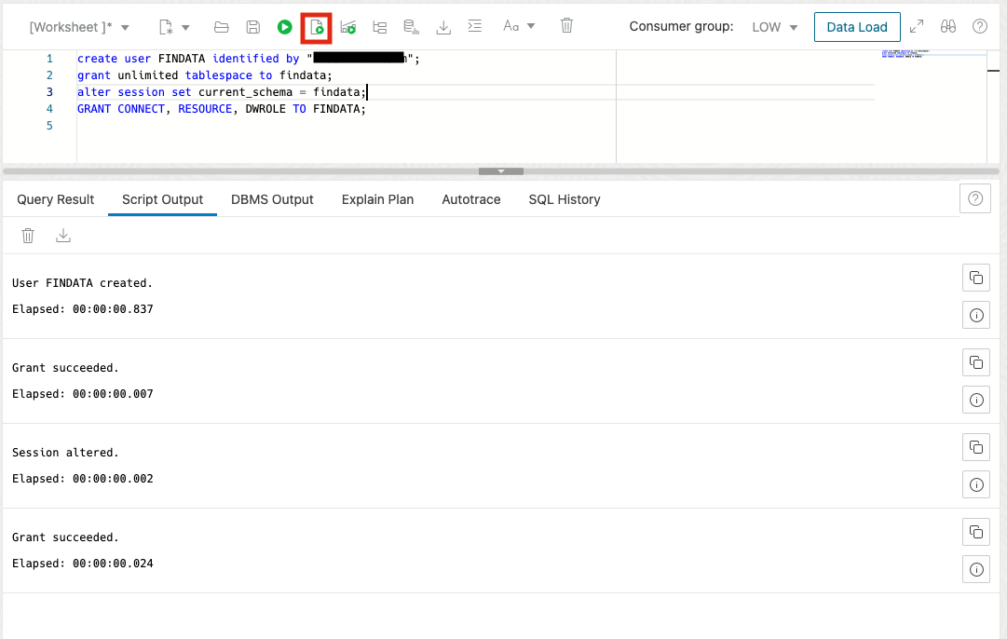Viewport: 1007px width, 639px height.
Task: Select the Script Output tab
Action: tap(162, 199)
